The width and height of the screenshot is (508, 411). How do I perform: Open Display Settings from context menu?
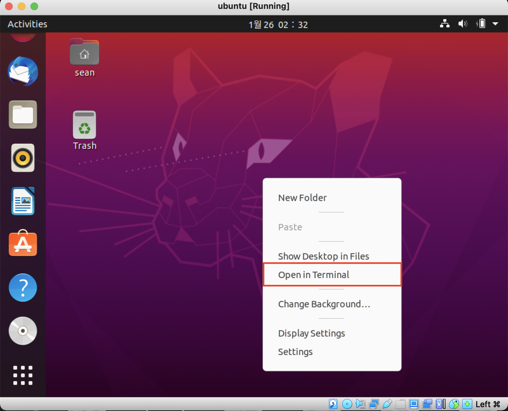(x=332, y=333)
